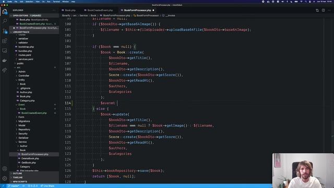Image resolution: width=334 pixels, height=188 pixels.
Task: Click the Open Changes icon in editor toolbar
Action: point(317,10)
